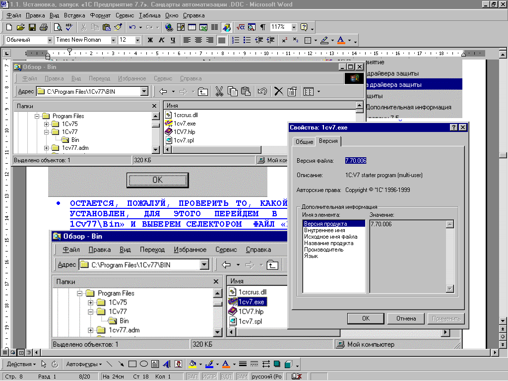The height and width of the screenshot is (381, 508).
Task: Open undo history dropdown arrow
Action: pyautogui.click(x=140, y=27)
